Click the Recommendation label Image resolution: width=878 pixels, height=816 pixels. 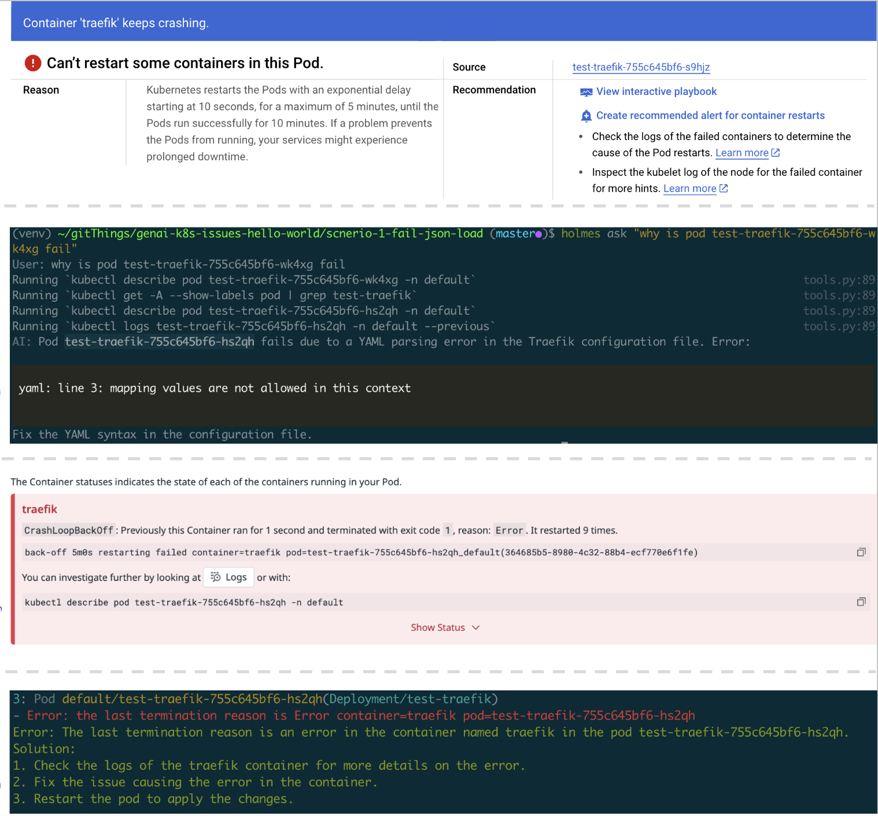pyautogui.click(x=494, y=90)
